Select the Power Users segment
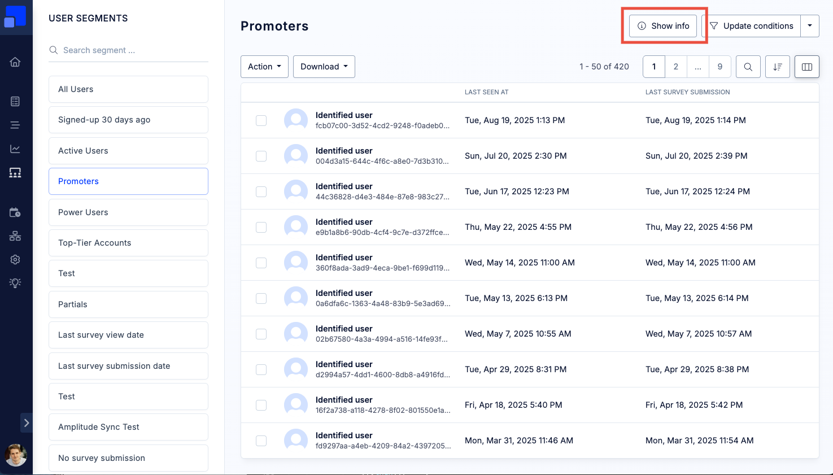 pyautogui.click(x=128, y=212)
